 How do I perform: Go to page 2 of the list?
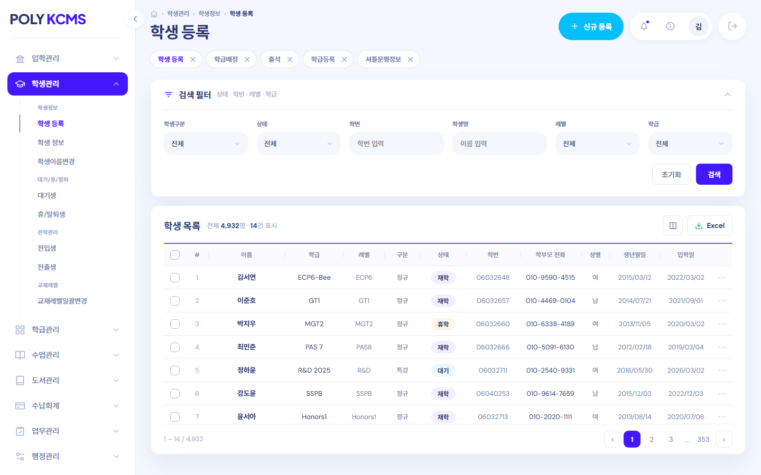[652, 439]
